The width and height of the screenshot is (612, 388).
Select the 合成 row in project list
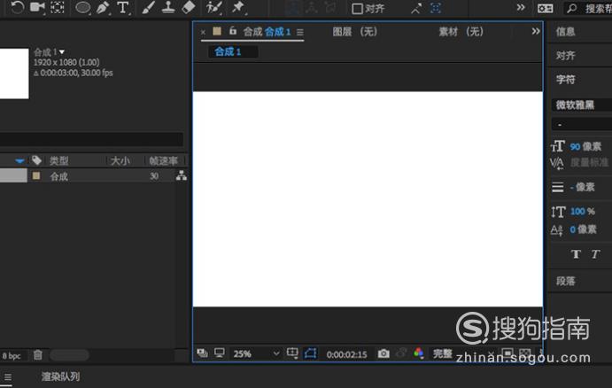(x=94, y=176)
